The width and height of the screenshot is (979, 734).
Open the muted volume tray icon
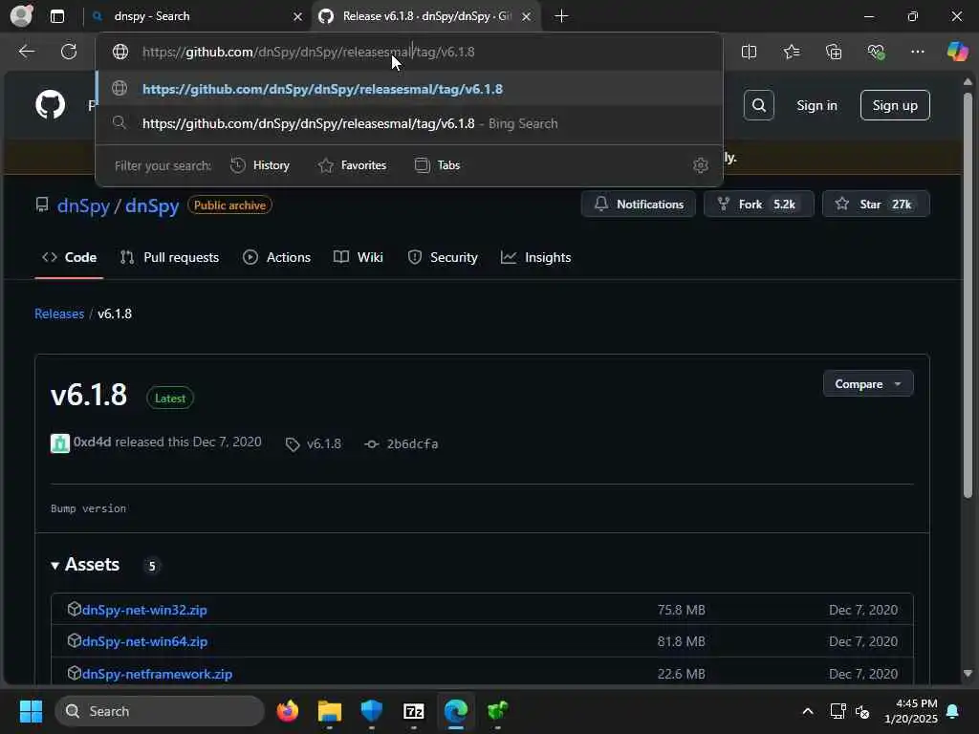click(x=862, y=711)
